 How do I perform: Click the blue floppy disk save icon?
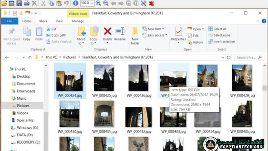pyautogui.click(x=19, y=3)
